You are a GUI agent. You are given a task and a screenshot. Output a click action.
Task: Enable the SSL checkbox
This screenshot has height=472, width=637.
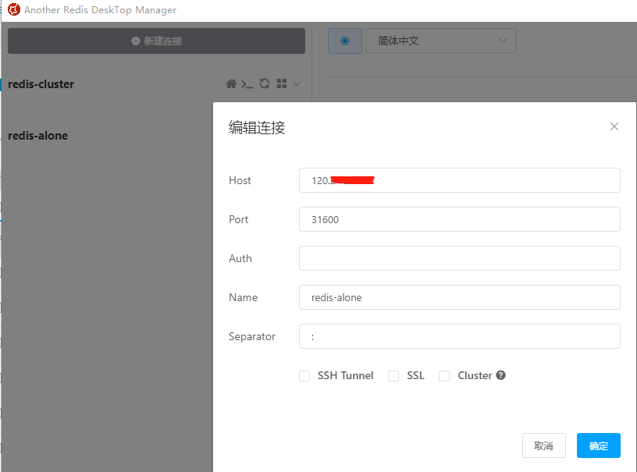point(393,375)
